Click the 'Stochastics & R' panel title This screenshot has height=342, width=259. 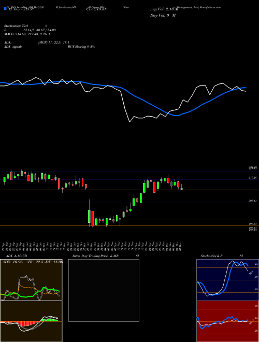coord(212,256)
